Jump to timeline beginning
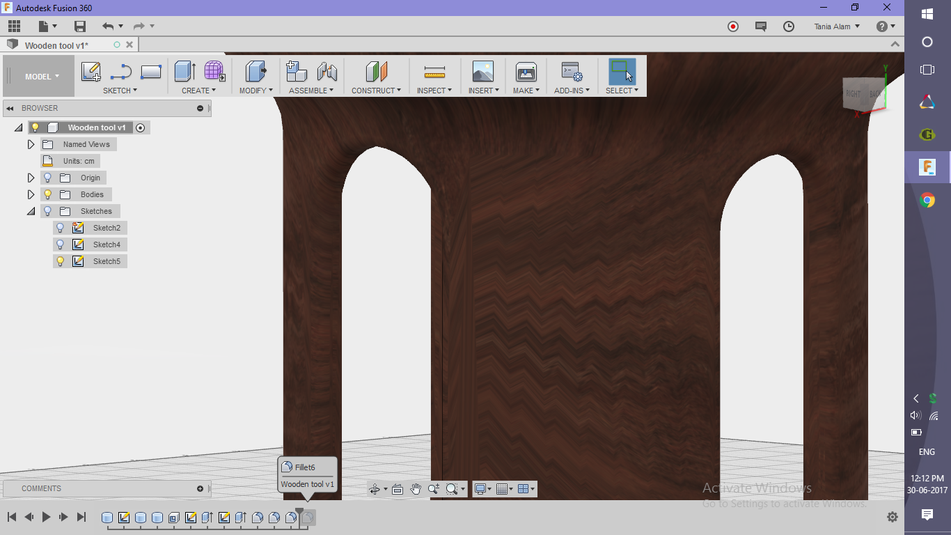This screenshot has height=535, width=951. pyautogui.click(x=12, y=517)
